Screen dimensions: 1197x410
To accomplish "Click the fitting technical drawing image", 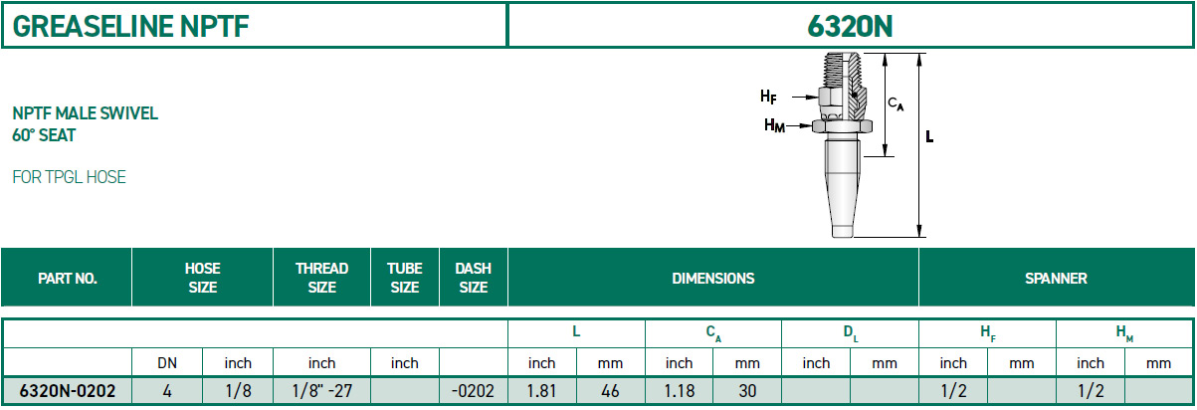I will pos(846,146).
